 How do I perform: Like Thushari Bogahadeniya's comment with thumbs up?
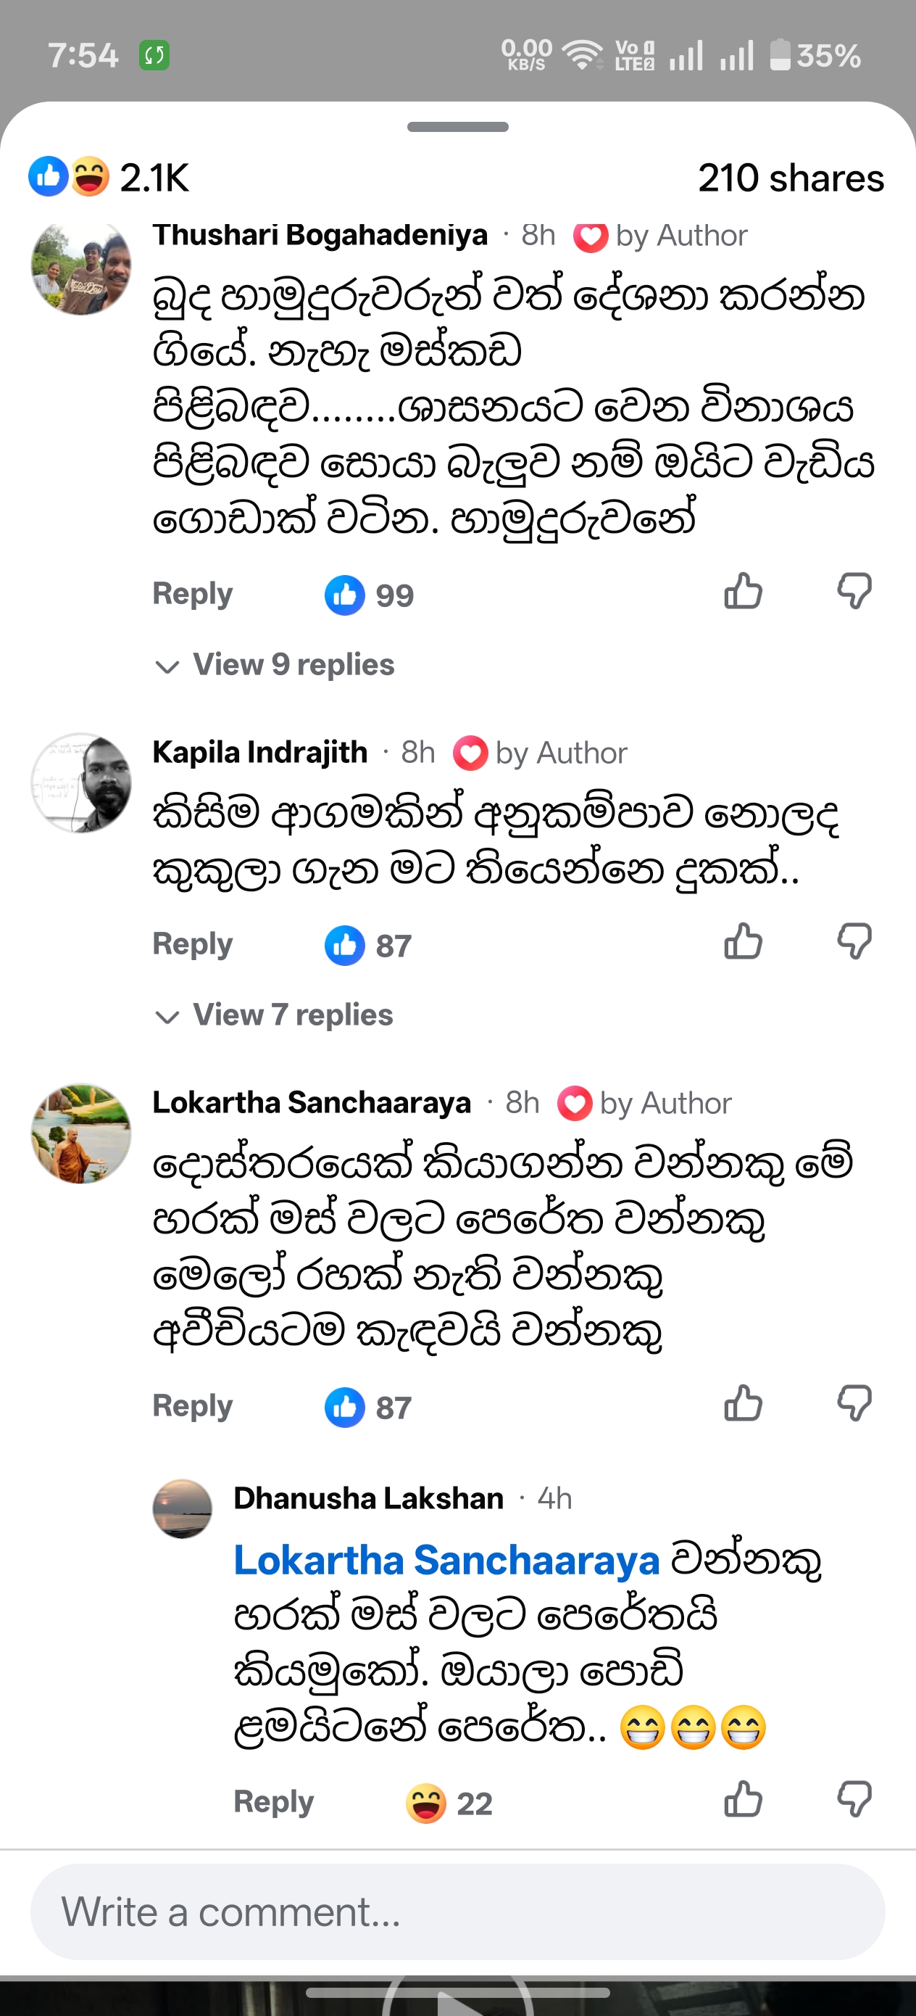pyautogui.click(x=743, y=591)
